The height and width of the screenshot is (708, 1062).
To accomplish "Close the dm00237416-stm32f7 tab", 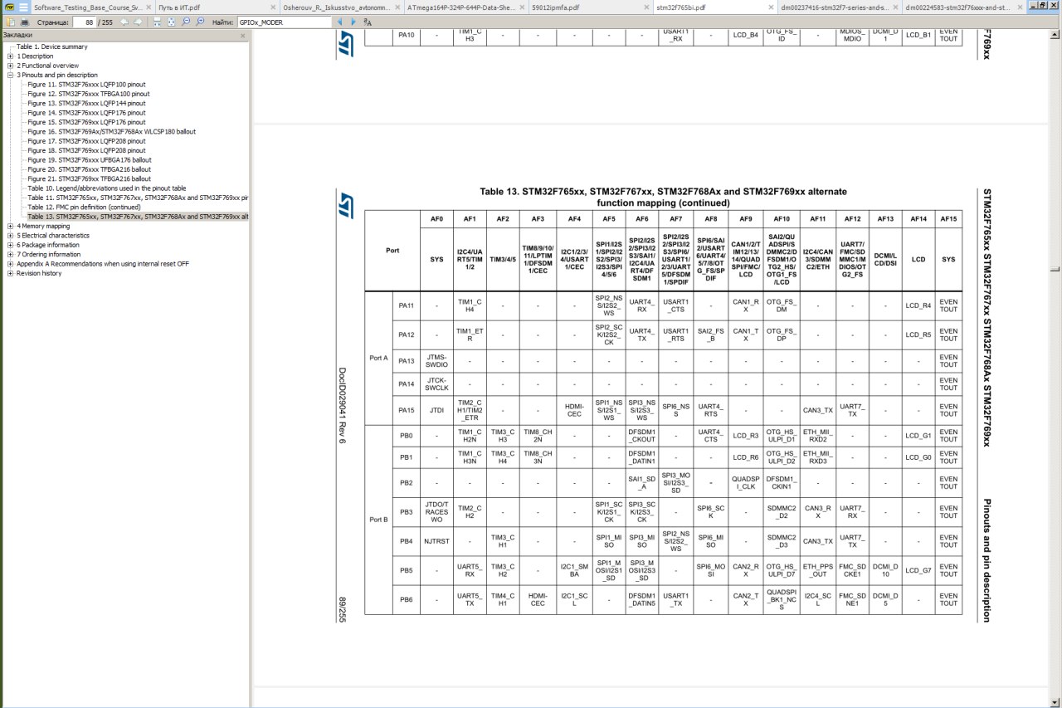I will coord(896,7).
